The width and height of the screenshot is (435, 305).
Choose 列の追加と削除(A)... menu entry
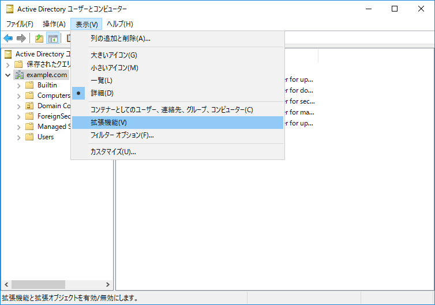pyautogui.click(x=178, y=39)
